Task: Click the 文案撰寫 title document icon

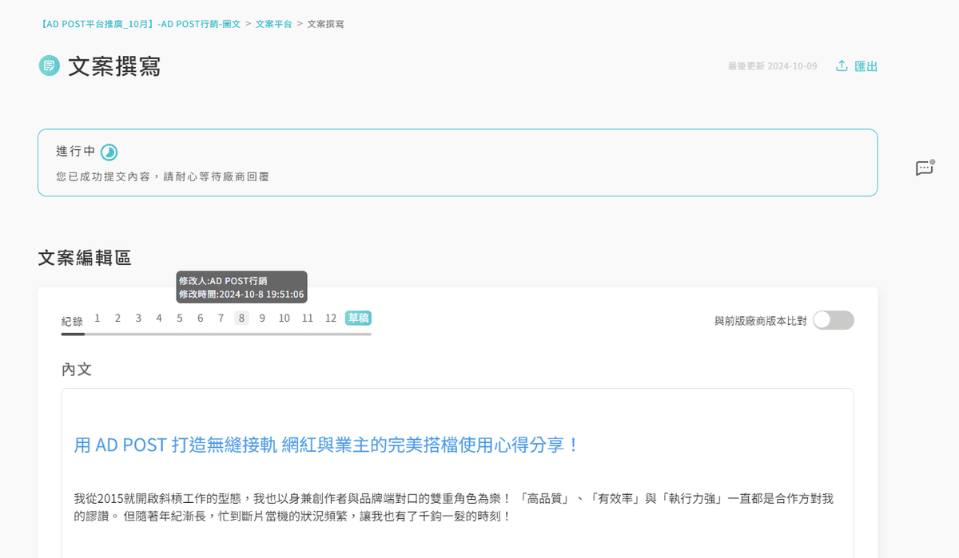Action: 50,65
